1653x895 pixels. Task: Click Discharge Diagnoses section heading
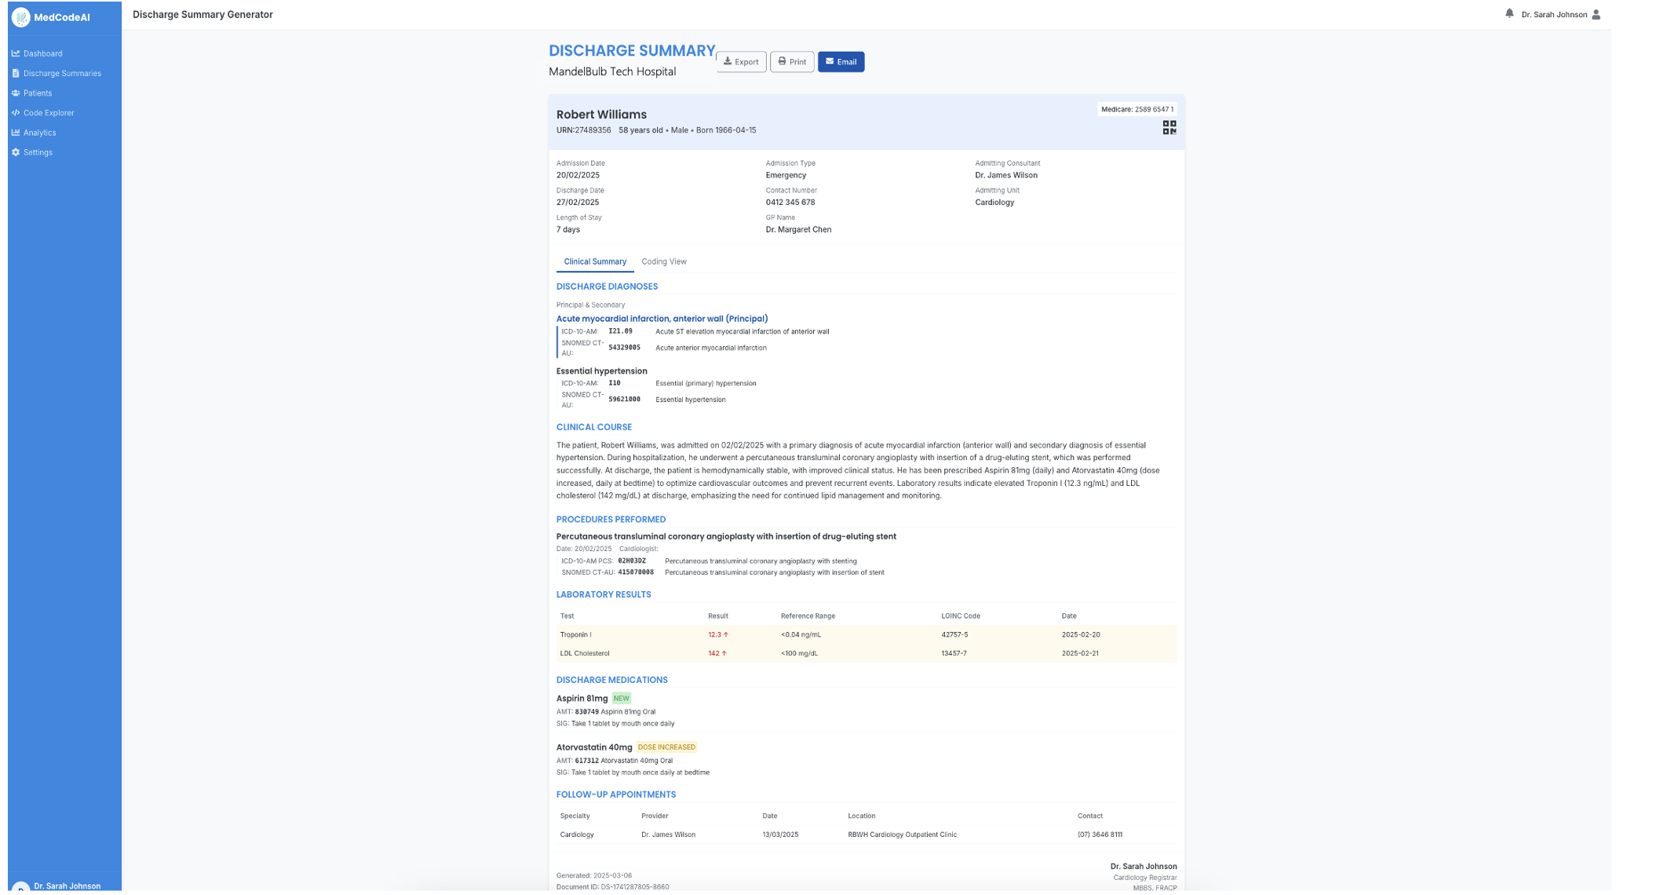pyautogui.click(x=607, y=287)
